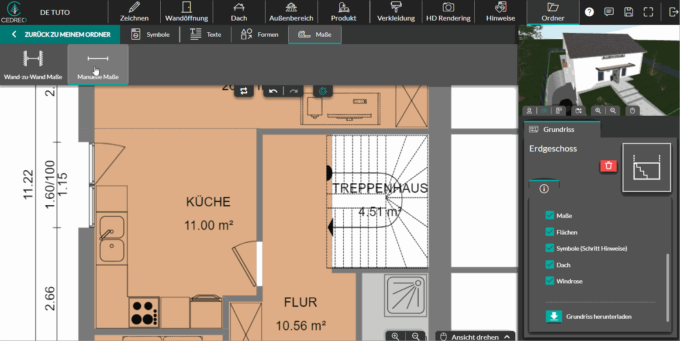Open the info tab in Erdgeschoss panel
The width and height of the screenshot is (680, 341).
pos(544,189)
